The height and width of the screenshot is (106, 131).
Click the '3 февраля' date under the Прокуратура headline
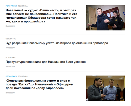tap(10, 66)
